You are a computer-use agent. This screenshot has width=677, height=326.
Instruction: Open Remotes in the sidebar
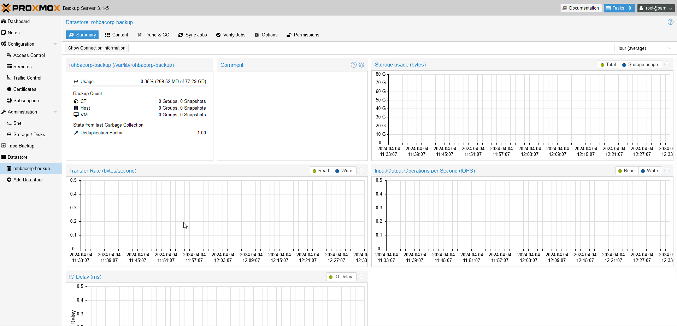click(31, 66)
